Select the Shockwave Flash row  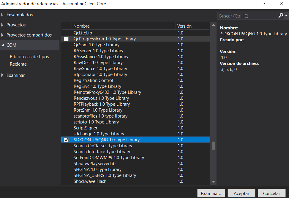[136, 181]
